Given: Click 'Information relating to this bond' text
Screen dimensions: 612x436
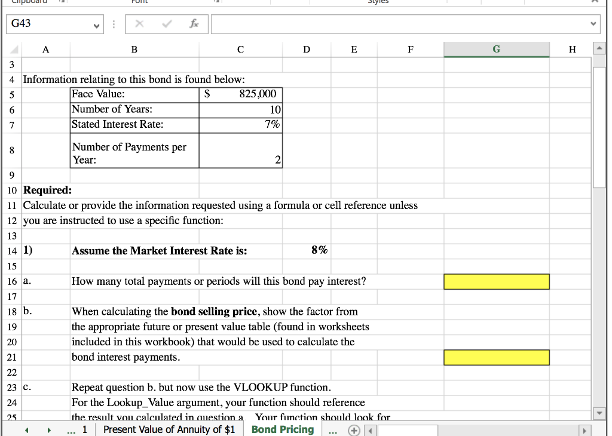Looking at the screenshot, I should click(134, 79).
